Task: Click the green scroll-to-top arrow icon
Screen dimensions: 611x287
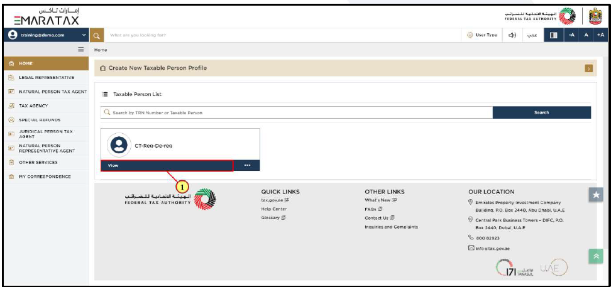Action: point(596,256)
